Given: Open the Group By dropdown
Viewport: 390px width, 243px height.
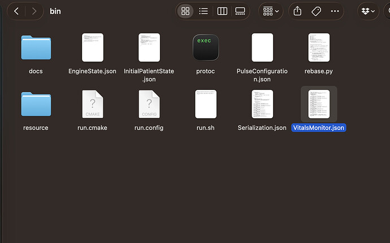Looking at the screenshot, I should [271, 11].
